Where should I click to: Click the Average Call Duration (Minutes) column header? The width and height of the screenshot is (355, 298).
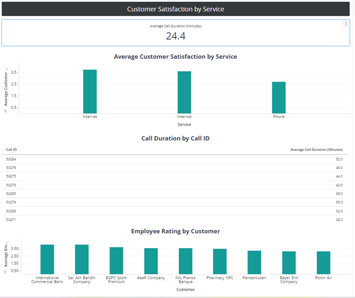click(316, 149)
